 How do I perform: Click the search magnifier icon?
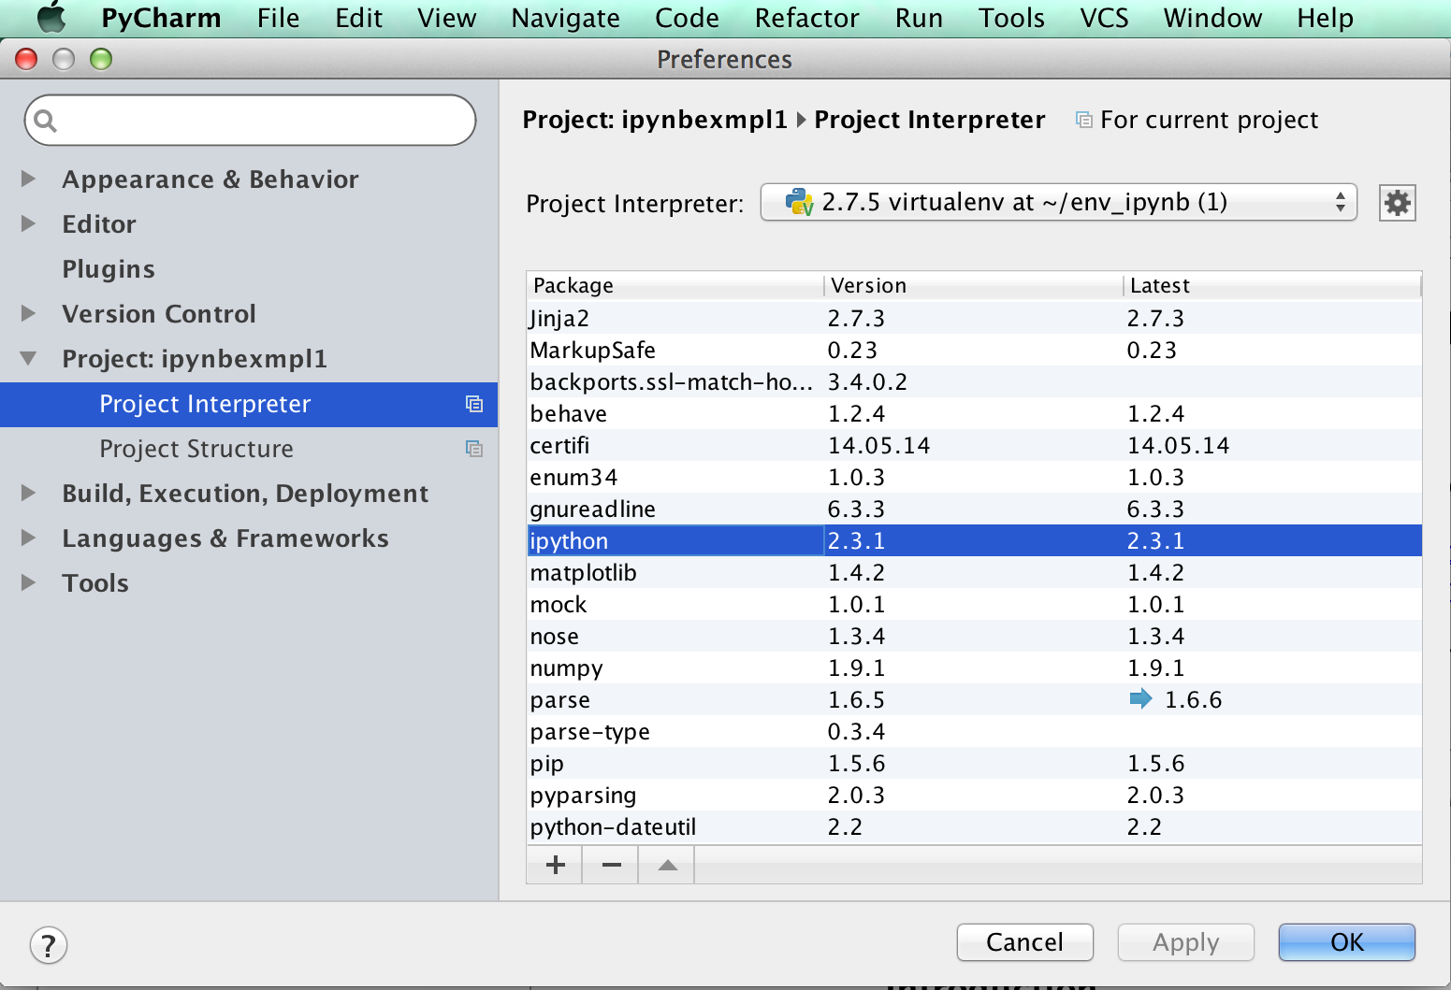click(x=45, y=121)
